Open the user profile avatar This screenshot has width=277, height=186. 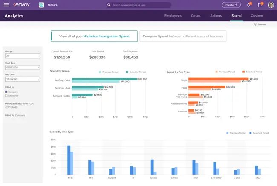coord(271,5)
